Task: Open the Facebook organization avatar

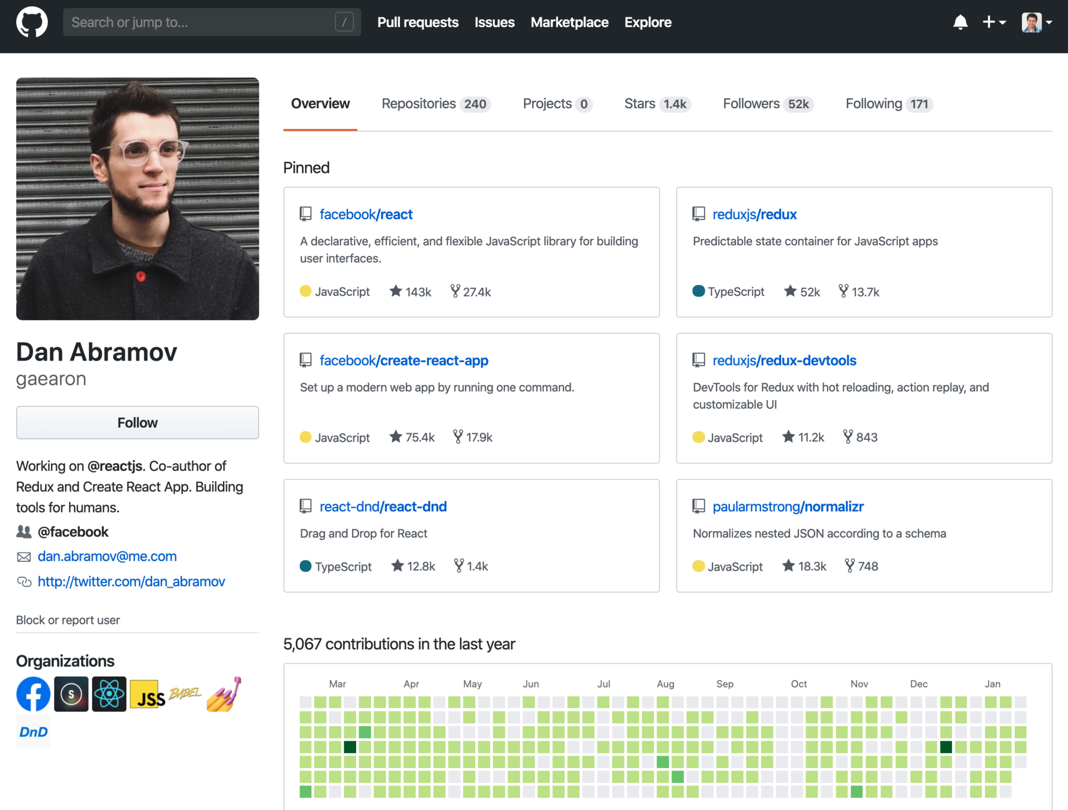Action: 33,694
